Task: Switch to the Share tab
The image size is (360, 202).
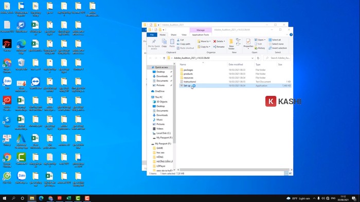Action: pyautogui.click(x=174, y=35)
